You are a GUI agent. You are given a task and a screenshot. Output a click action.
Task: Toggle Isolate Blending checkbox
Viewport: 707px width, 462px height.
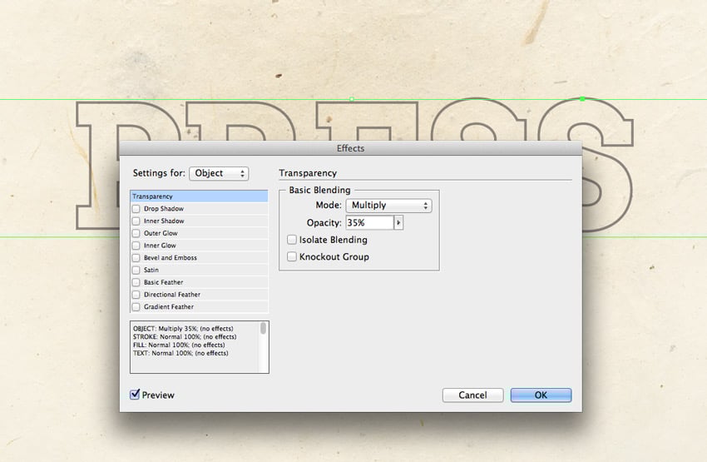click(292, 240)
